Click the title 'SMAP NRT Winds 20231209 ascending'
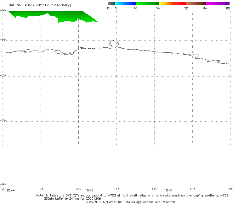 (38, 5)
